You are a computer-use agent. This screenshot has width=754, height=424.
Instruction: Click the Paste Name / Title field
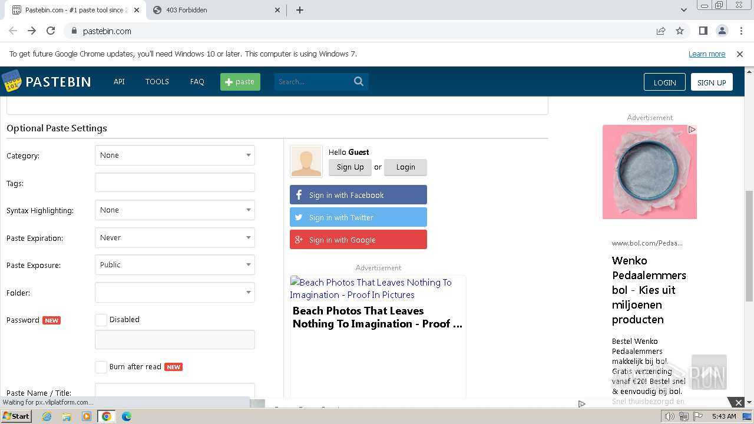click(x=175, y=390)
